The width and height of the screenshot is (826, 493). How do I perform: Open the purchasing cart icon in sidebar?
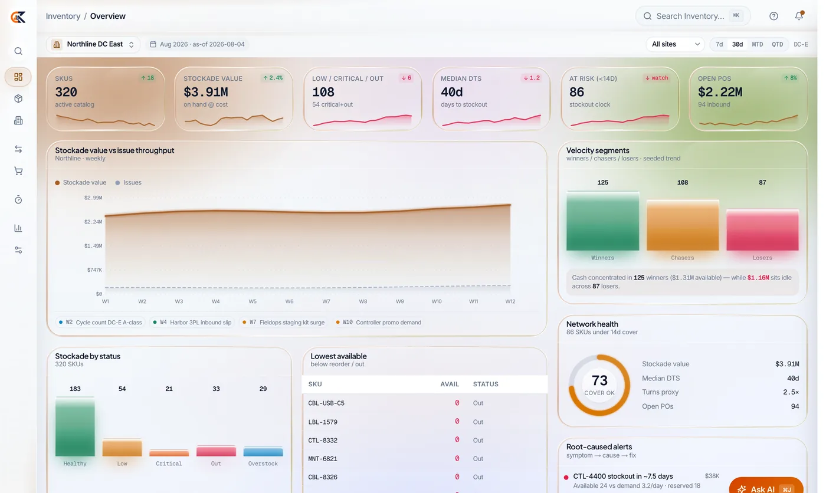coord(18,171)
